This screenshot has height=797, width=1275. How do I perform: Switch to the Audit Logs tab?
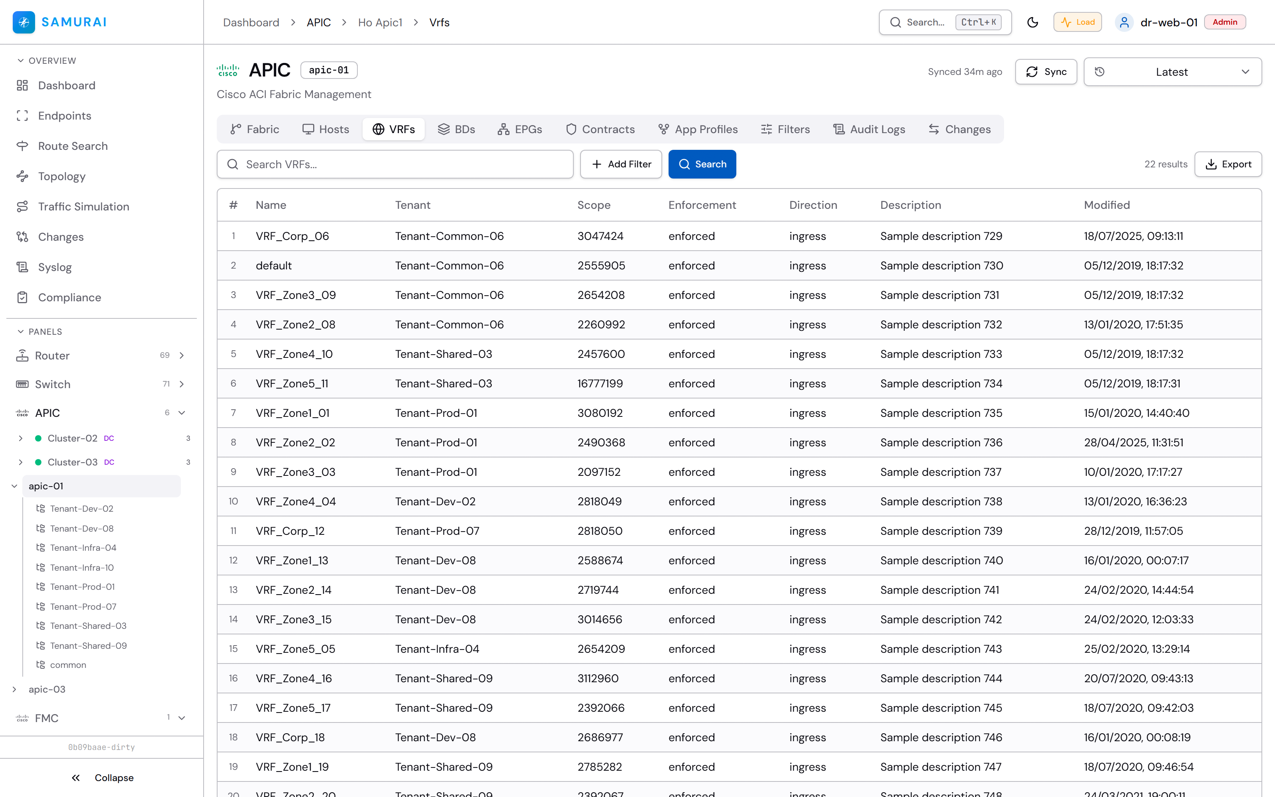click(869, 129)
